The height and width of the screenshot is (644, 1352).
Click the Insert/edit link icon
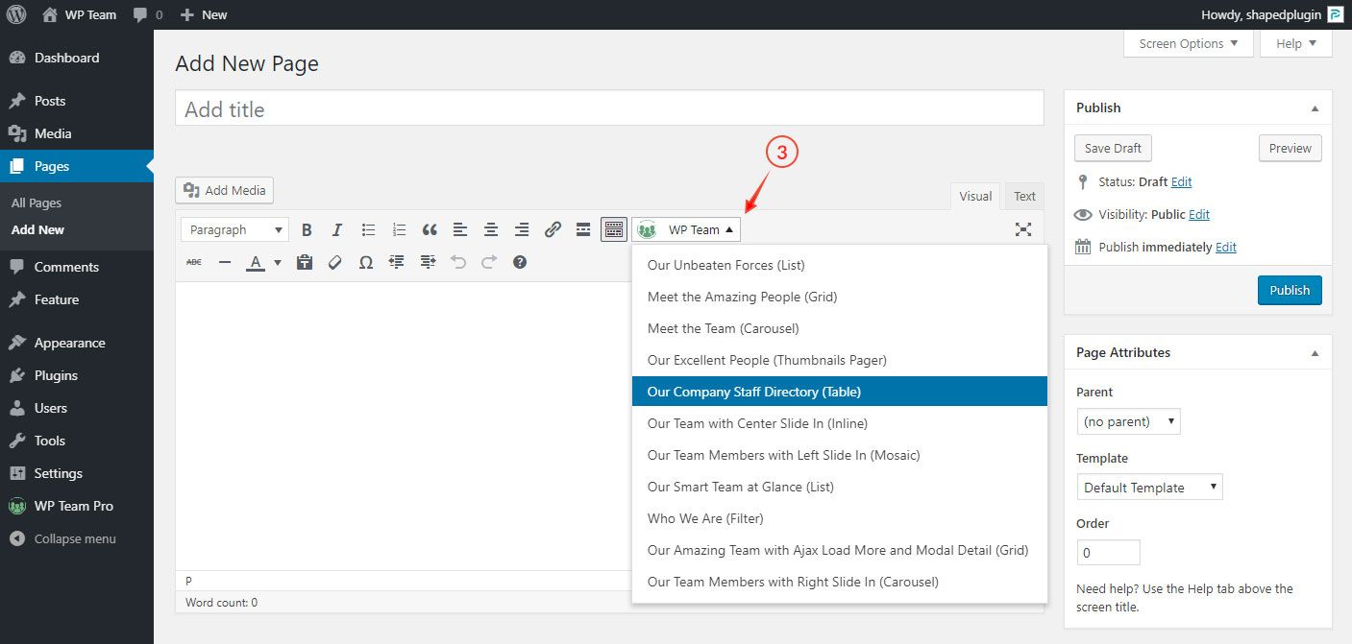coord(553,230)
